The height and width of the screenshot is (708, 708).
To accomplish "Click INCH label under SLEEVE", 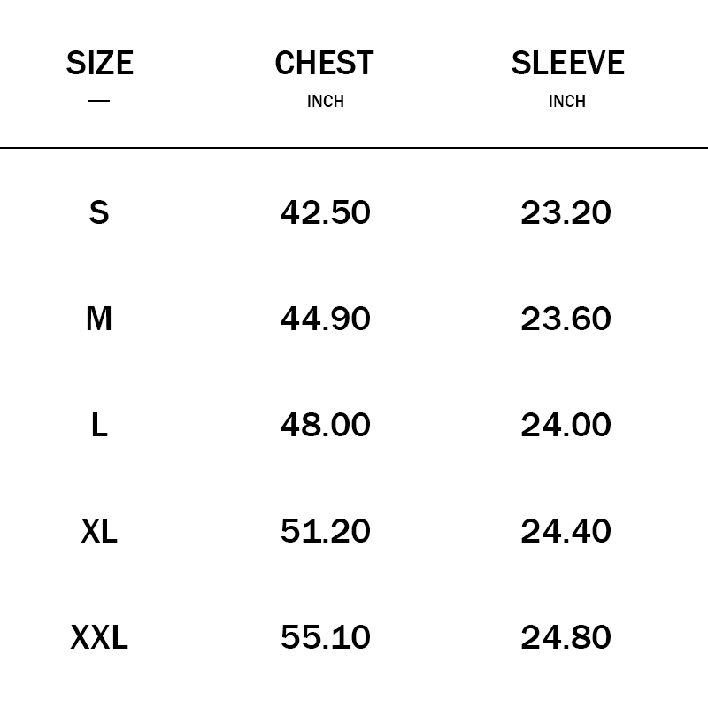I will [566, 102].
